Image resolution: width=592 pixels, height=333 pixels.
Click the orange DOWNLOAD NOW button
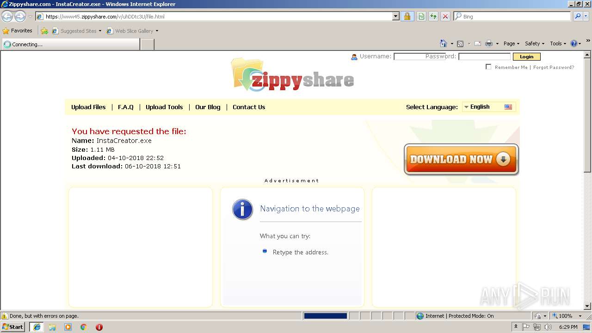(x=461, y=160)
